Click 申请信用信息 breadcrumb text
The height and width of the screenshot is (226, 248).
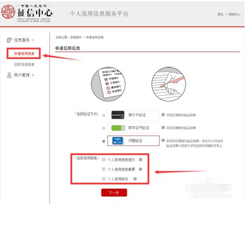click(x=95, y=37)
